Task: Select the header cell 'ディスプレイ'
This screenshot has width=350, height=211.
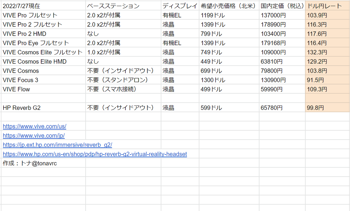Action: click(180, 6)
